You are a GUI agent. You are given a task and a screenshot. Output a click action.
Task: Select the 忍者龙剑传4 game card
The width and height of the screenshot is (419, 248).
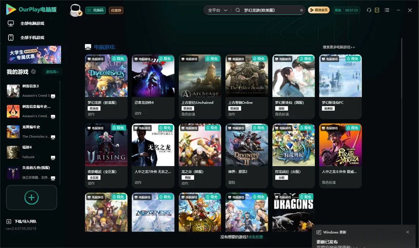tap(153, 87)
